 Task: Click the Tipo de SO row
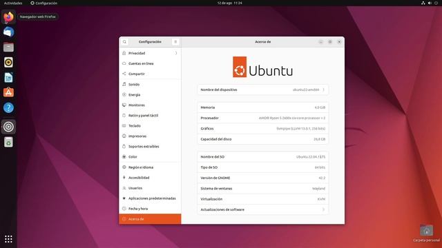(262, 167)
